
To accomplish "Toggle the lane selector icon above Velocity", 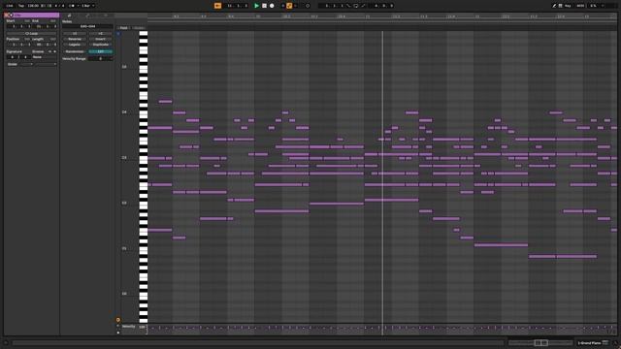I will 118,320.
